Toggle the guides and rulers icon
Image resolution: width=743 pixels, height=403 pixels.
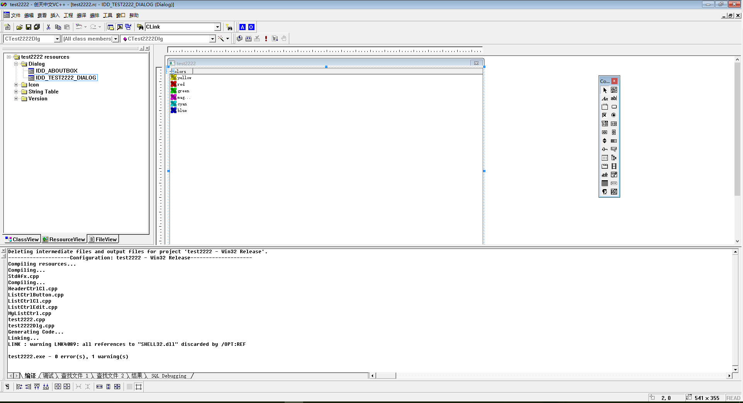(x=139, y=386)
